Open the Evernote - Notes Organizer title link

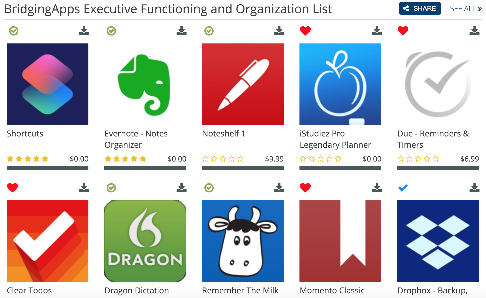pos(136,139)
